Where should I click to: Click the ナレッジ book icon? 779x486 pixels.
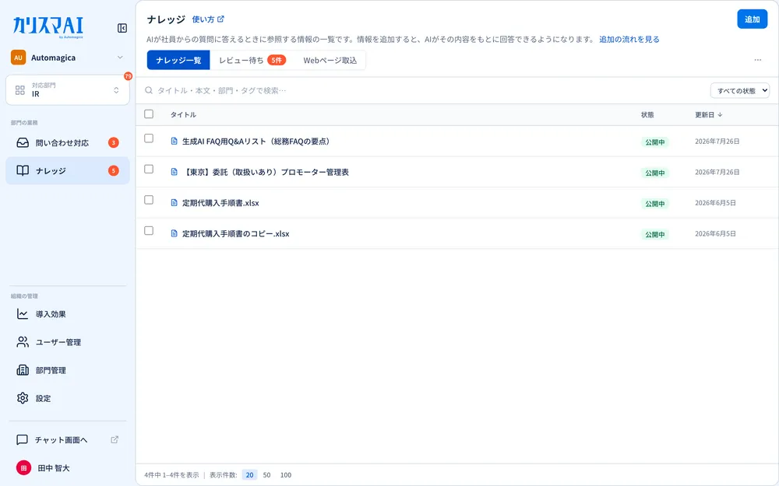coord(23,170)
